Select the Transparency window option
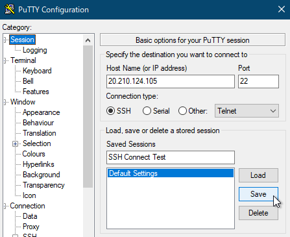 [x=43, y=185]
